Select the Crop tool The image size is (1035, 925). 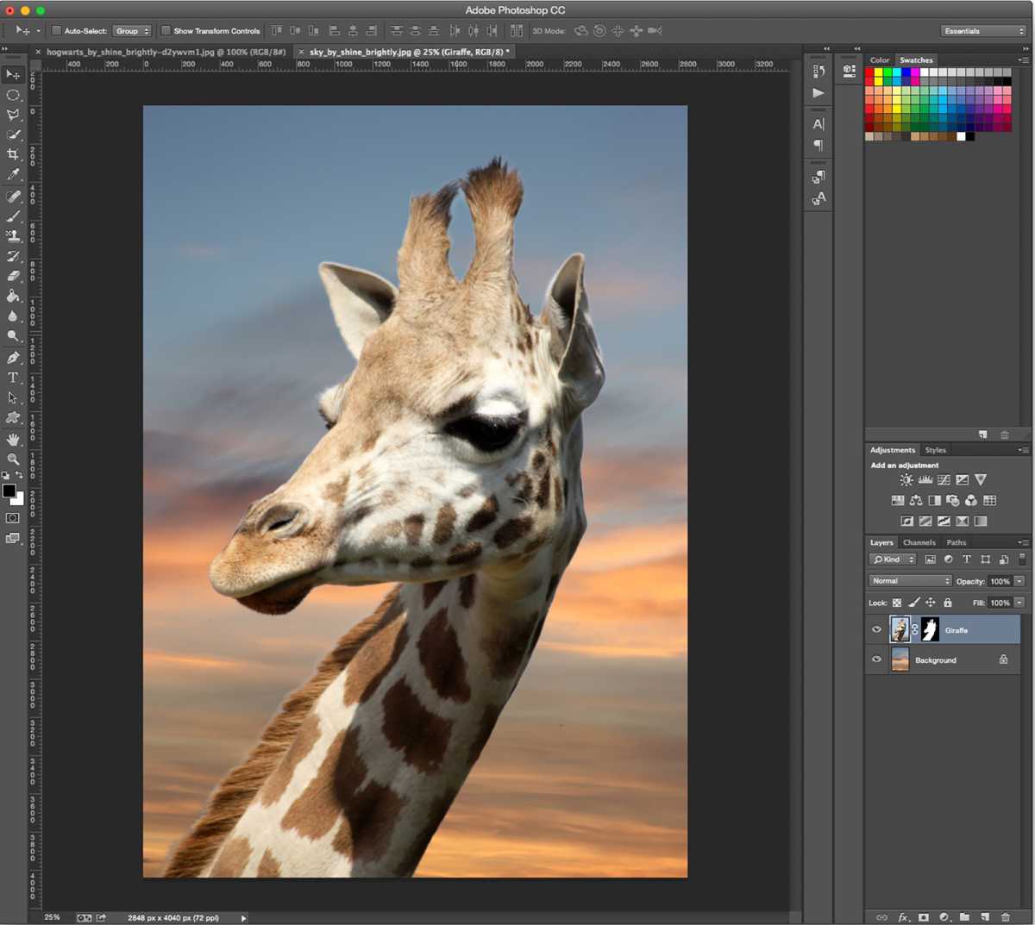tap(13, 154)
